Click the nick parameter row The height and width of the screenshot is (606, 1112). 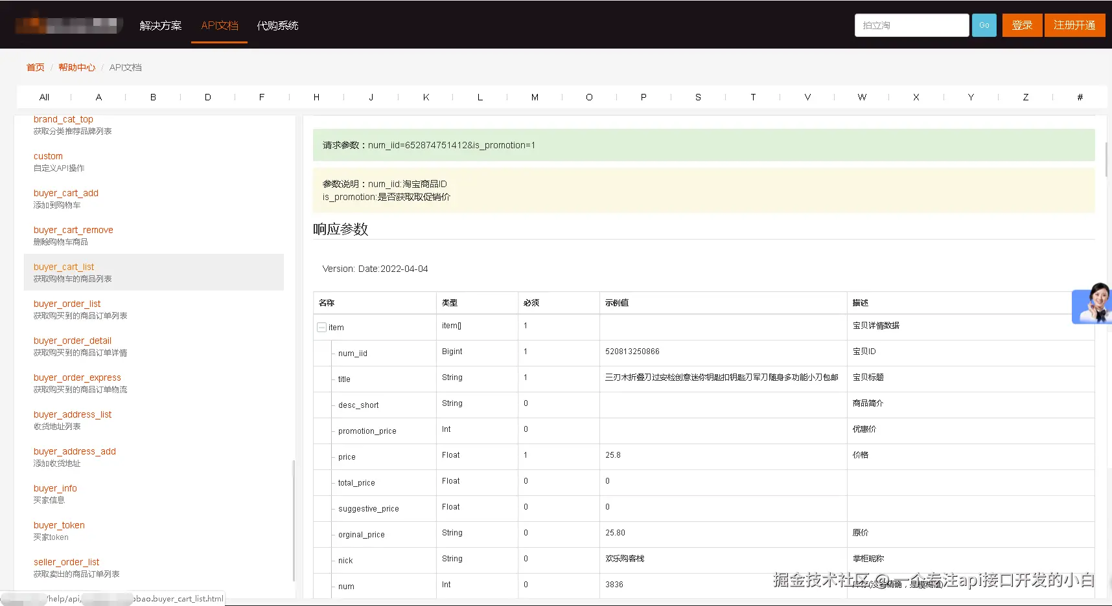pos(704,560)
